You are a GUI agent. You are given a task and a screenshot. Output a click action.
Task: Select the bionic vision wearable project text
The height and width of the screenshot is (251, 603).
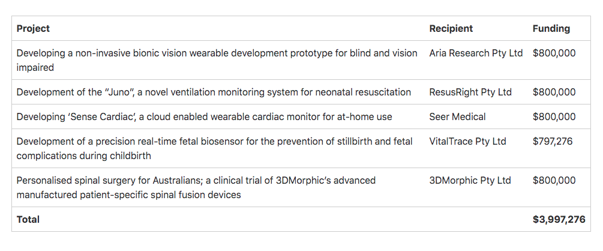coord(217,60)
